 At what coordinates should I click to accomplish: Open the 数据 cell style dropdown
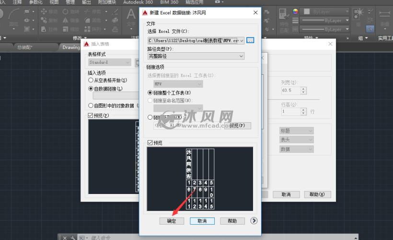point(297,149)
